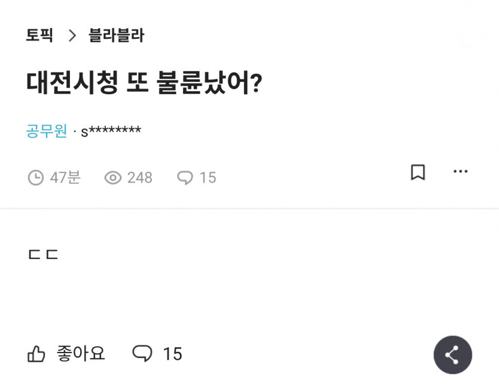Click the 15 comment count at bottom
The width and height of the screenshot is (499, 389).
(172, 354)
